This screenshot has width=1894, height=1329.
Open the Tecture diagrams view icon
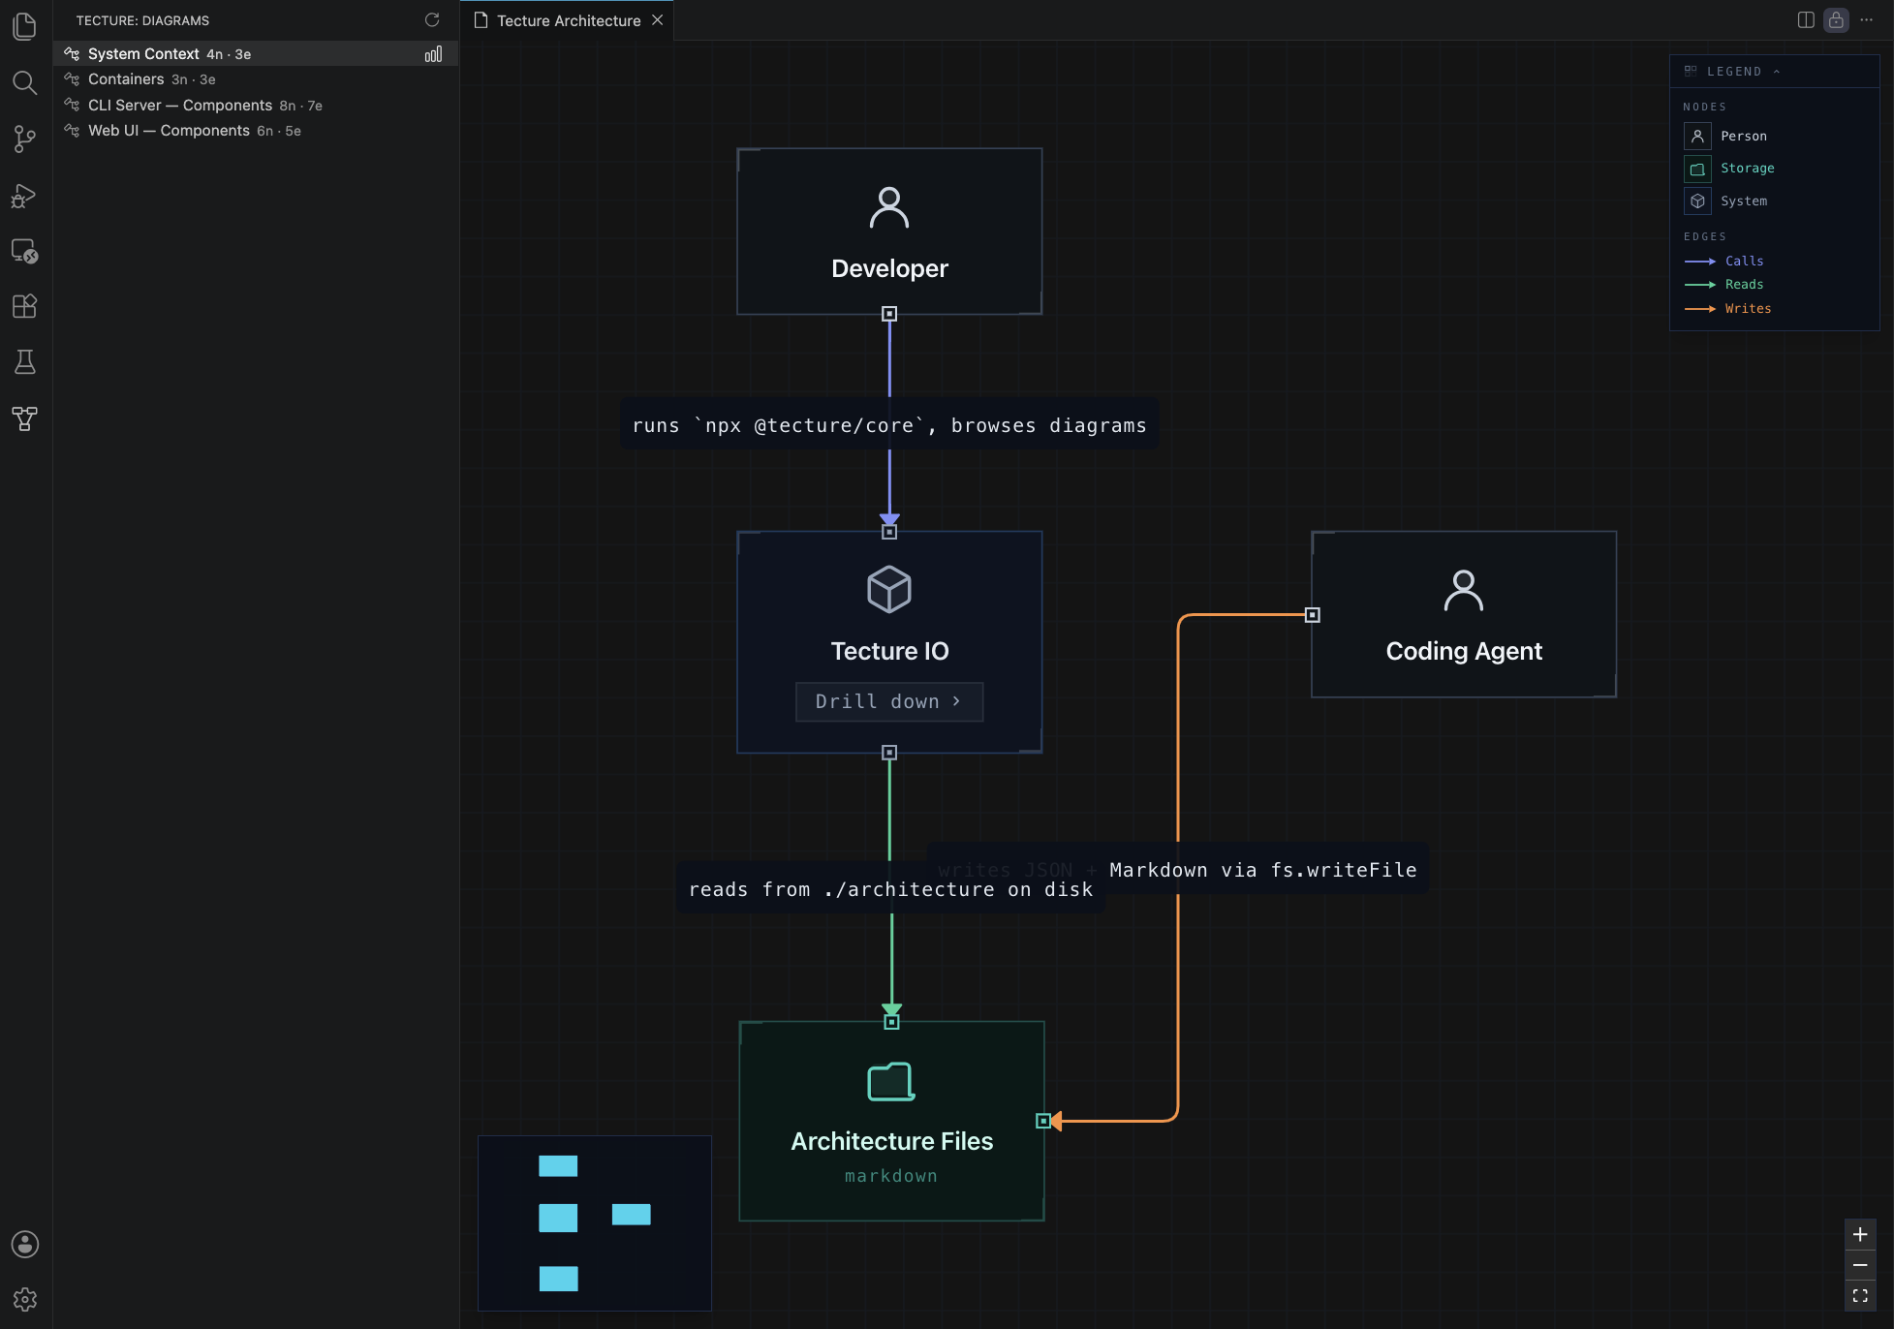pos(25,418)
